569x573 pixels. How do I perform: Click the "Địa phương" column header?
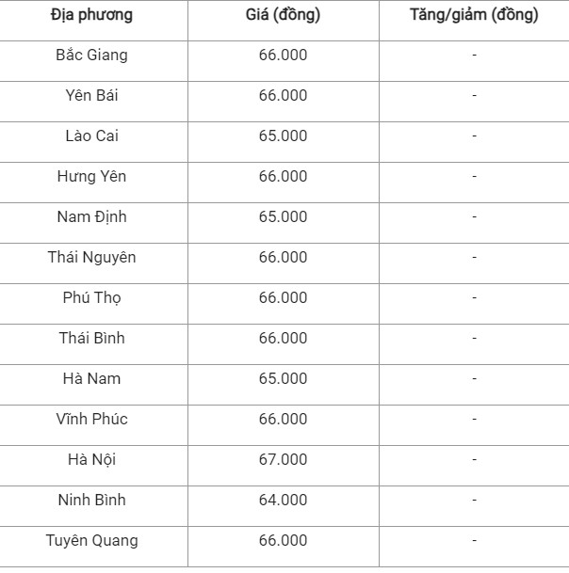coord(91,15)
